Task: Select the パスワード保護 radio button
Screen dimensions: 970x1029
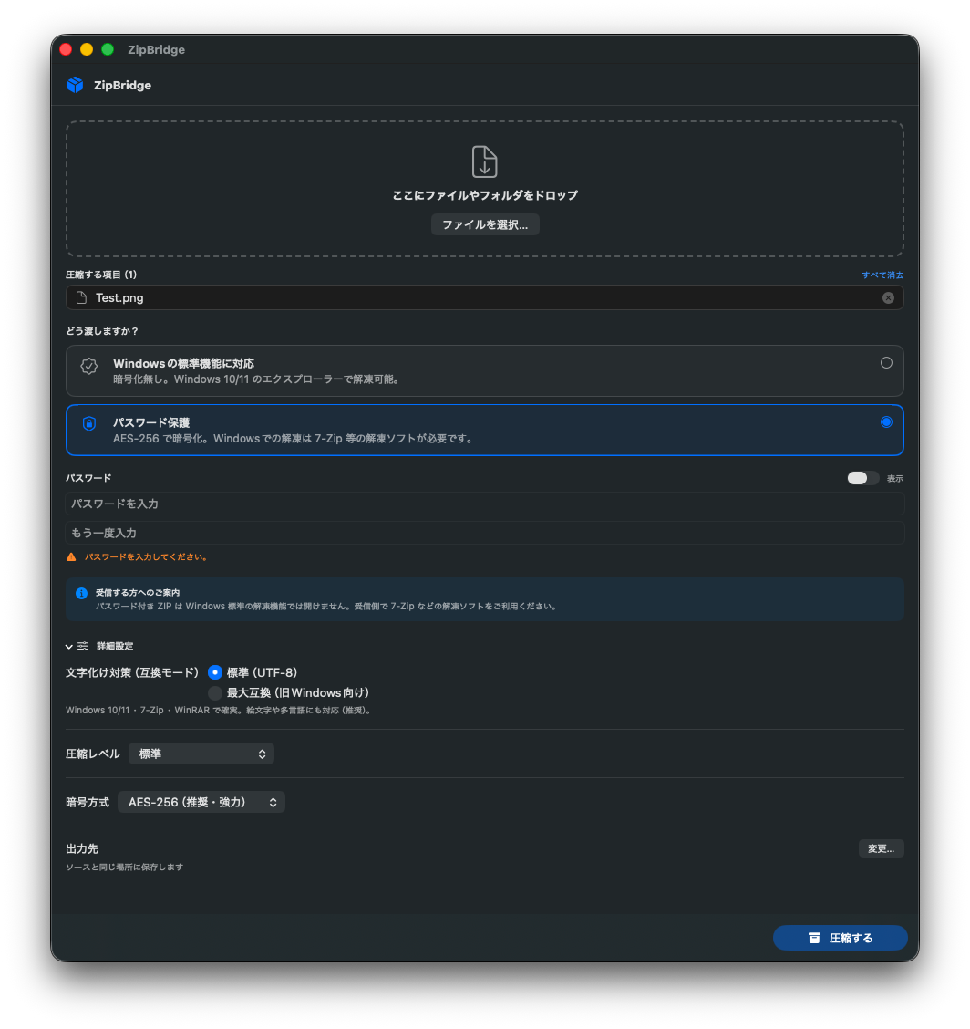Action: click(886, 422)
